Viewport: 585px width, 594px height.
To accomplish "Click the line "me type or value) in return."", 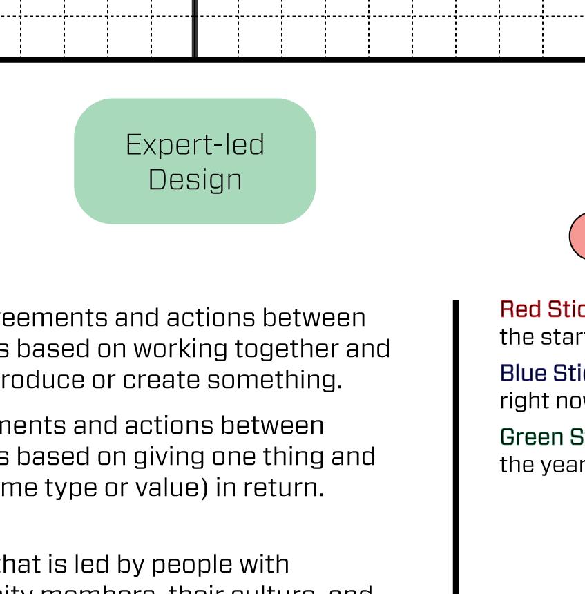I will click(x=162, y=487).
